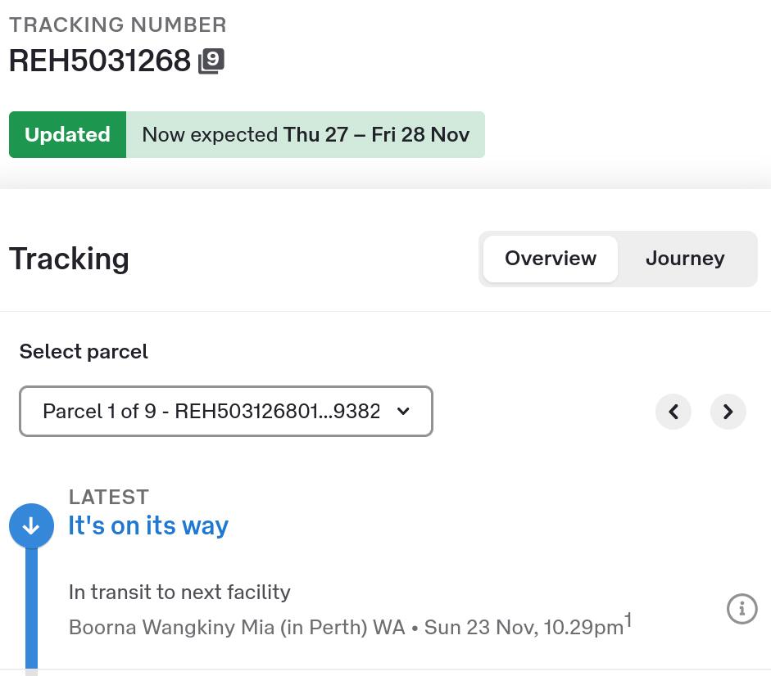Screen dimensions: 771x676
Task: Click the Tracking section heading
Action: 69,259
